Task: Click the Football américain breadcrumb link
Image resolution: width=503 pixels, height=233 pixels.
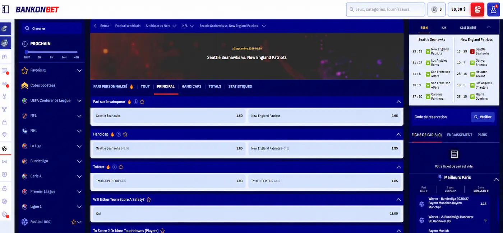Action: [128, 26]
